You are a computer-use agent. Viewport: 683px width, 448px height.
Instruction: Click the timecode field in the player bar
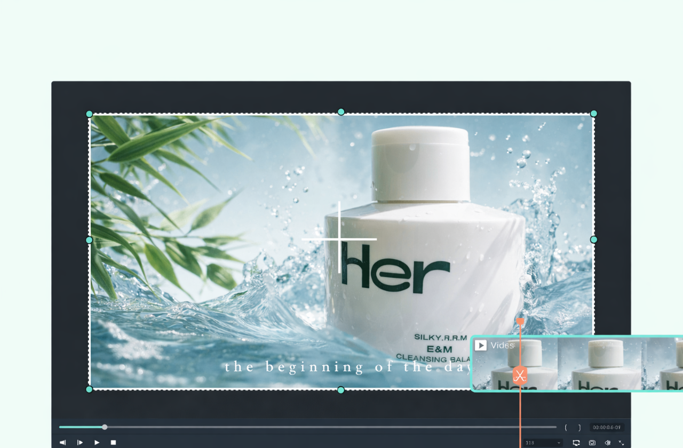point(607,427)
